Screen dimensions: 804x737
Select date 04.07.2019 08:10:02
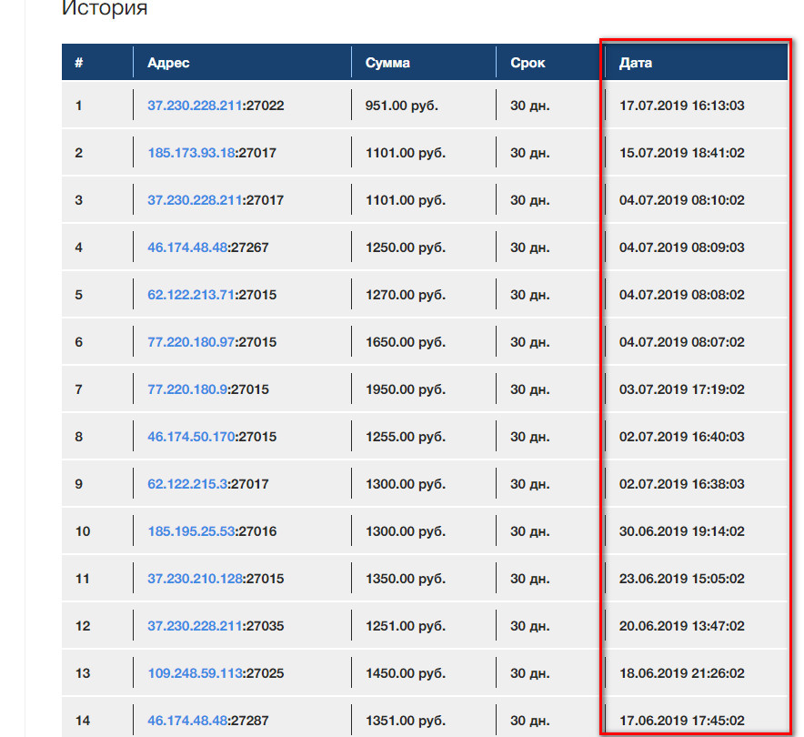click(x=681, y=200)
